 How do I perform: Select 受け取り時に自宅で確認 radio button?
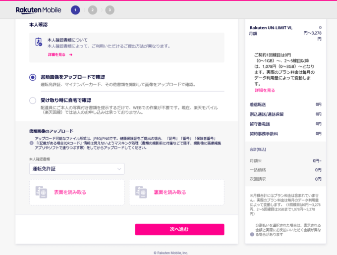(33, 101)
